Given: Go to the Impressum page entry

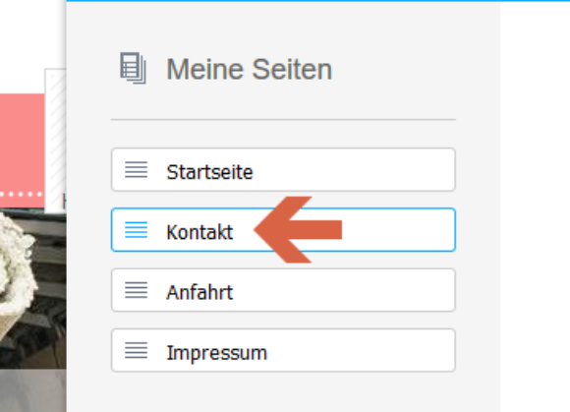Looking at the screenshot, I should (x=283, y=351).
